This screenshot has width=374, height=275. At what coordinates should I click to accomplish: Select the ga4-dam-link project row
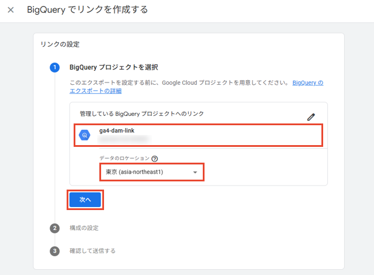coord(198,135)
